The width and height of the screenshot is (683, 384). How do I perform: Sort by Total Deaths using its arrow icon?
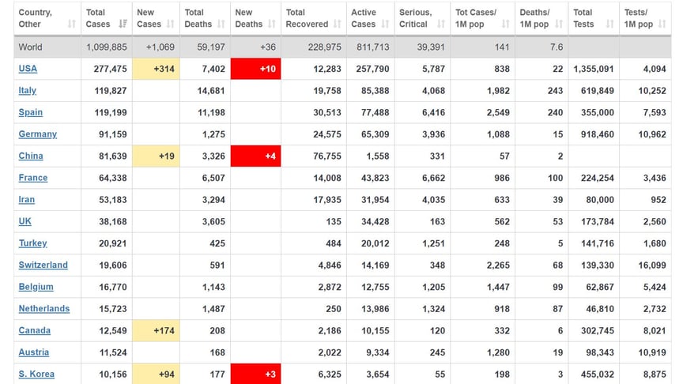click(x=221, y=24)
